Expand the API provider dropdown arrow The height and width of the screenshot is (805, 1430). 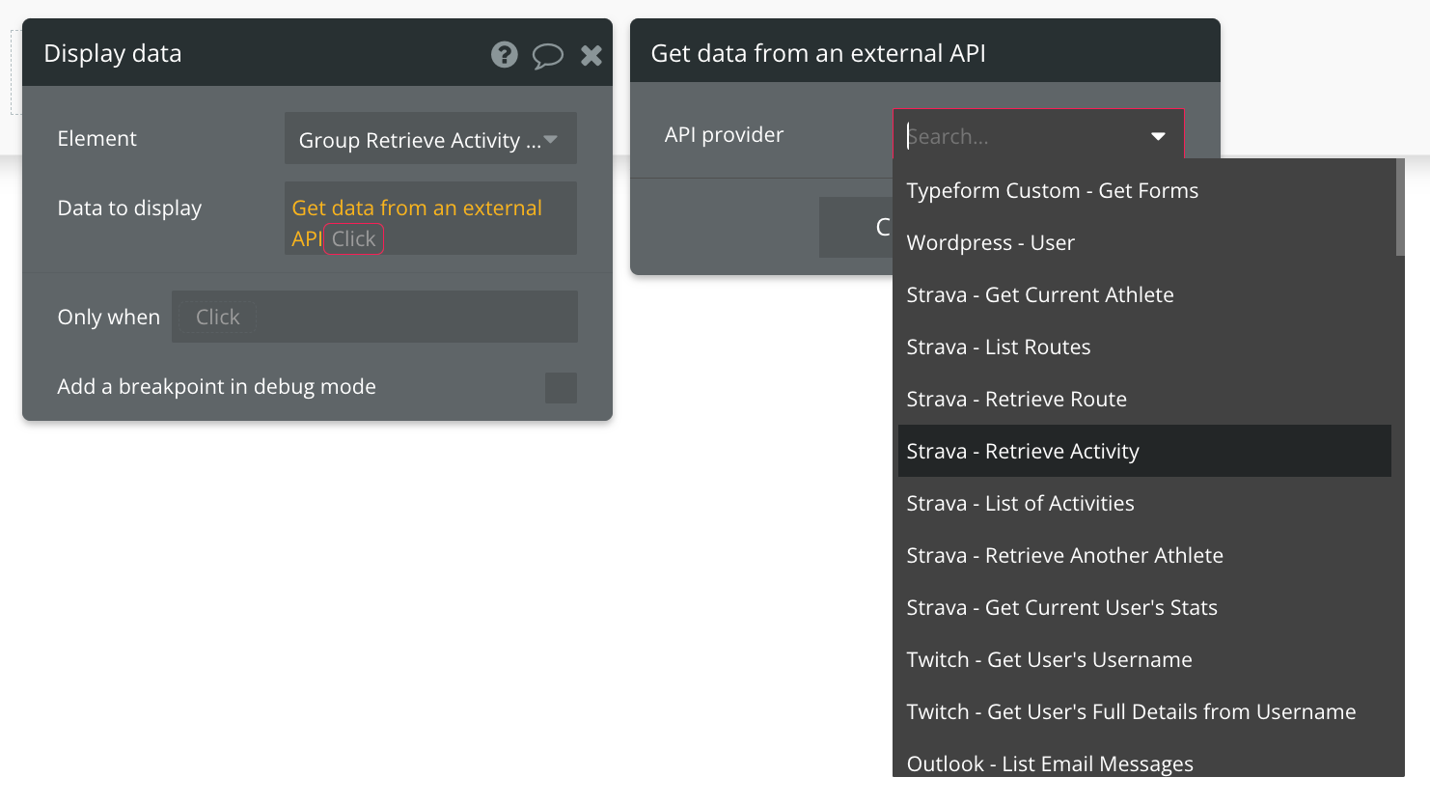pyautogui.click(x=1158, y=136)
